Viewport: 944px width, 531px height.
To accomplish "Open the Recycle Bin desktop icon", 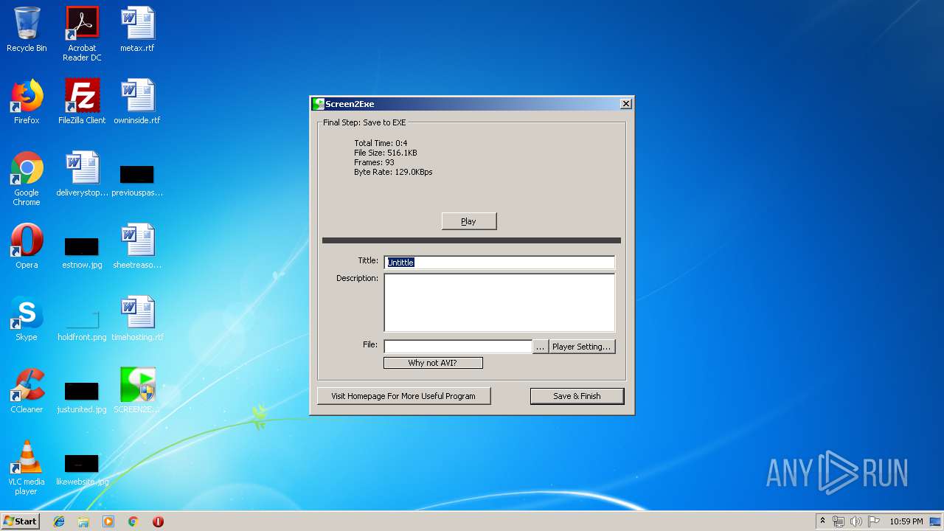I will click(x=27, y=30).
